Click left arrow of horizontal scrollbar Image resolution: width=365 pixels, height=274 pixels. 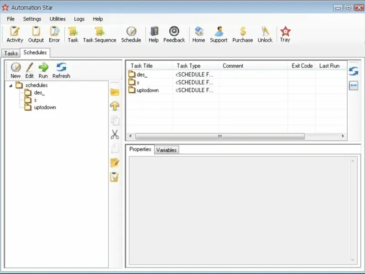click(130, 136)
